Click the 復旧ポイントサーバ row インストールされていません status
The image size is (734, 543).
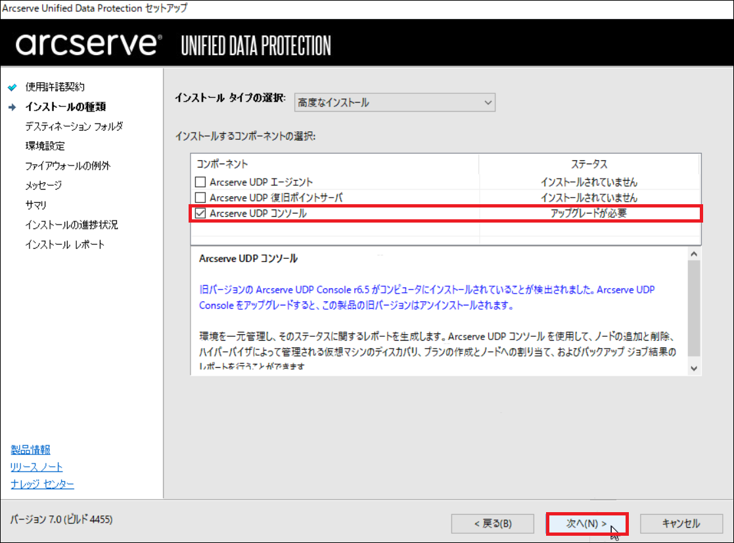click(x=589, y=198)
